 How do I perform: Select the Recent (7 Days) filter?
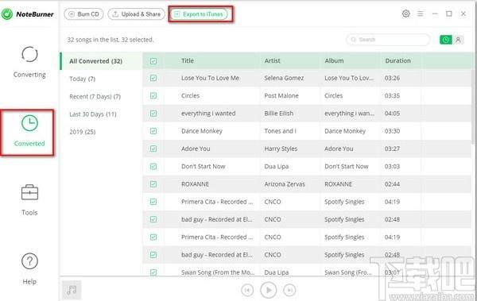95,96
